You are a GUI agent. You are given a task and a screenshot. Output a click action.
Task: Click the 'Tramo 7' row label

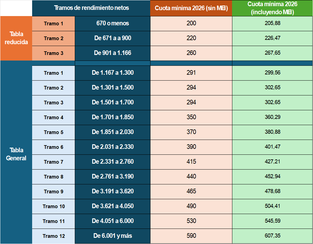coord(53,162)
